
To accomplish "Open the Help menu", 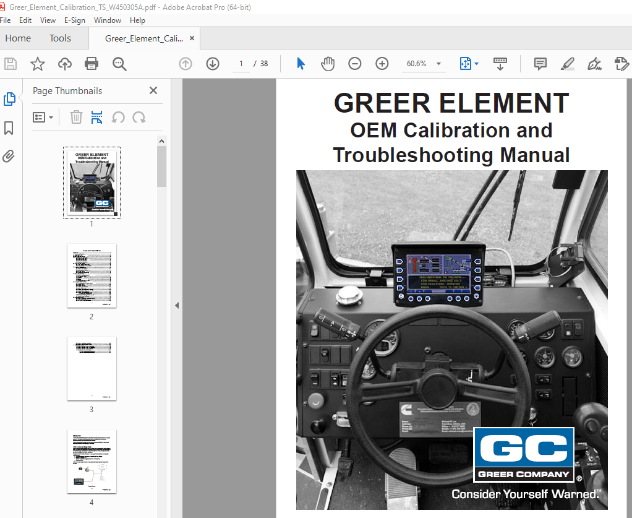I will 137,20.
